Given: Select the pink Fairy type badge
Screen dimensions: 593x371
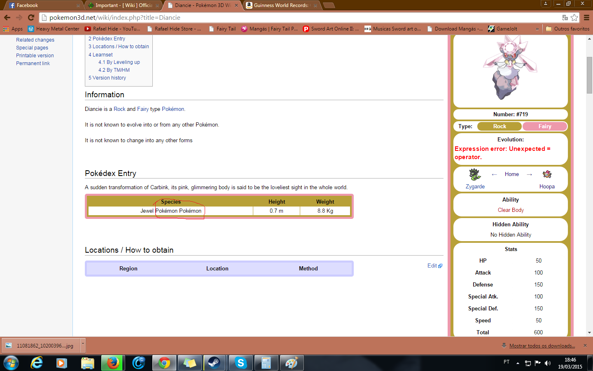Looking at the screenshot, I should (544, 127).
